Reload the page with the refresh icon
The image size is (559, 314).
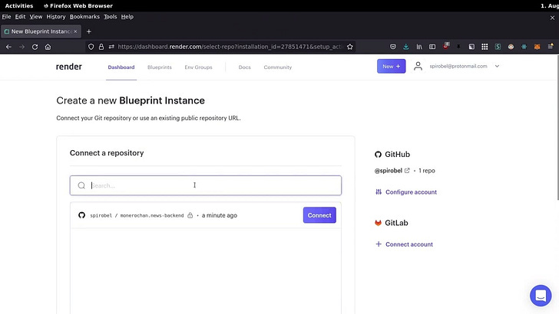[35, 47]
